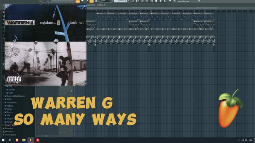Screen dimensions: 255x143
Task: Click the FL Studio taskbar icon
Action: 31,140
